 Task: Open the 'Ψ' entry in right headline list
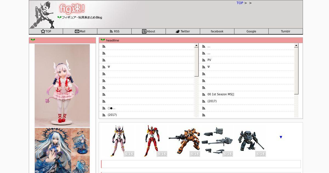209,67
